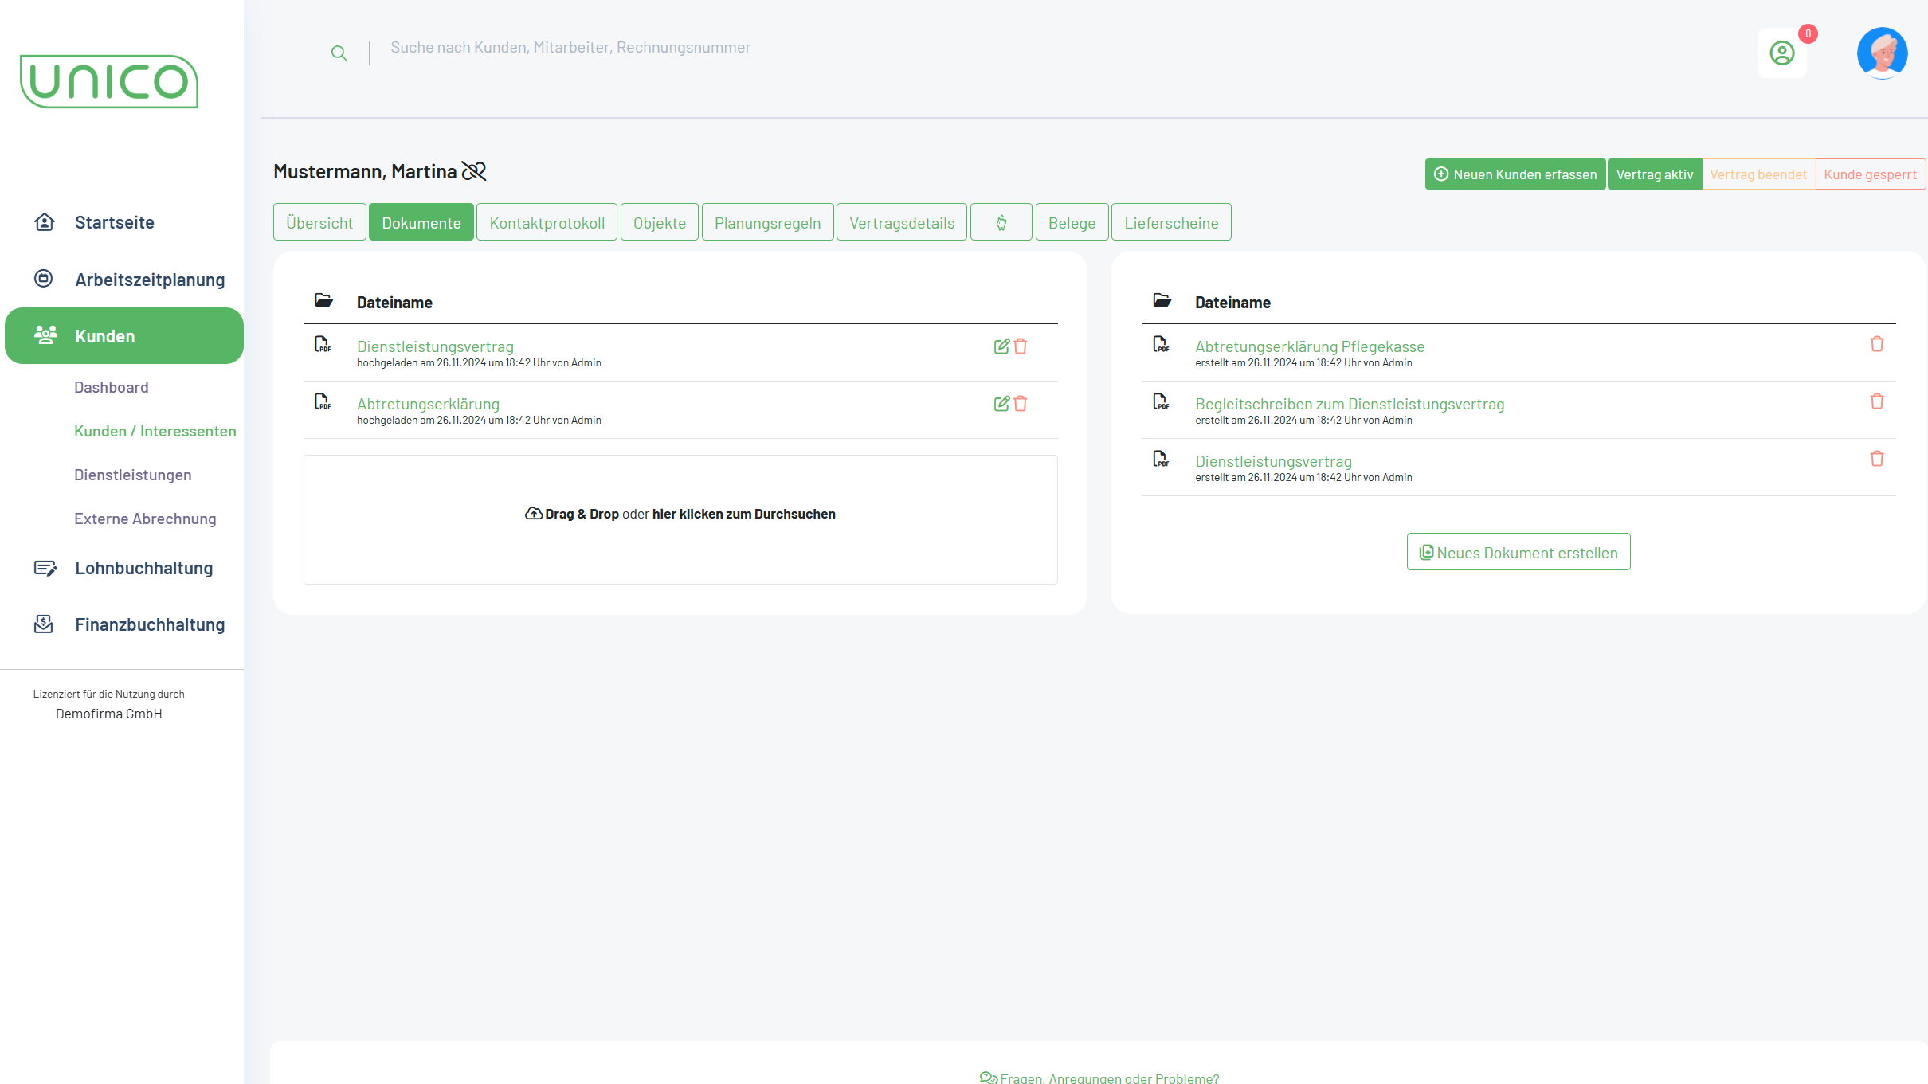Set status to Vertrag beendet
Screen dimensions: 1928x1084
pyautogui.click(x=1758, y=174)
